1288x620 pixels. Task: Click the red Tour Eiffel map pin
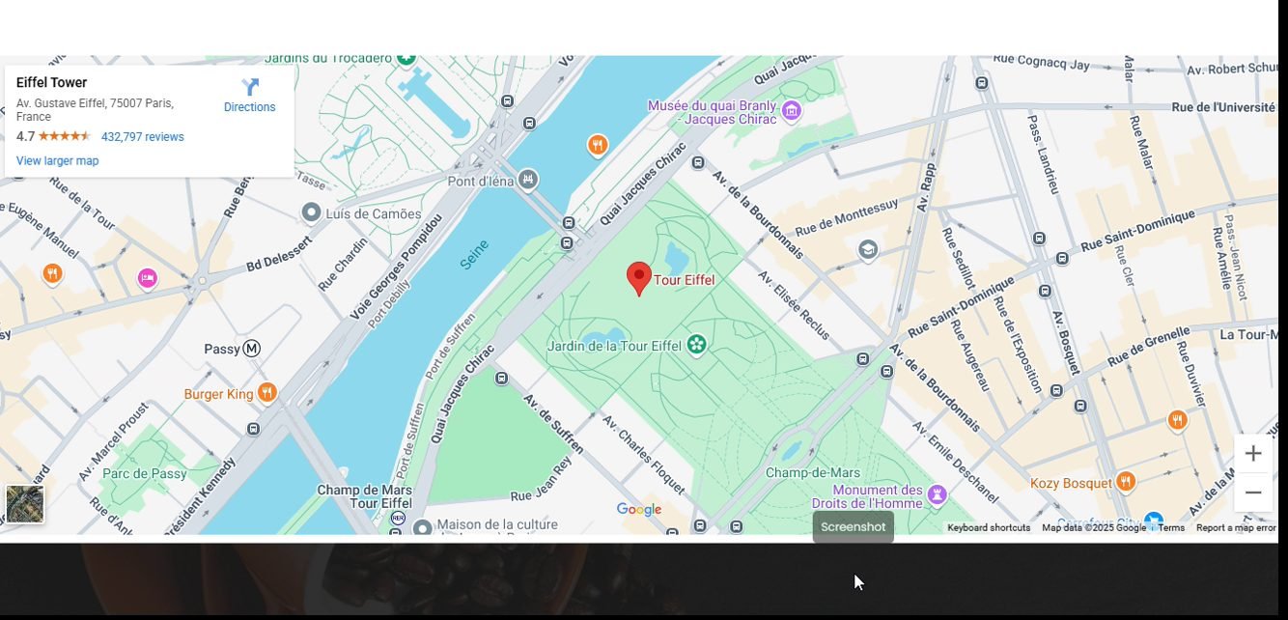pyautogui.click(x=638, y=278)
